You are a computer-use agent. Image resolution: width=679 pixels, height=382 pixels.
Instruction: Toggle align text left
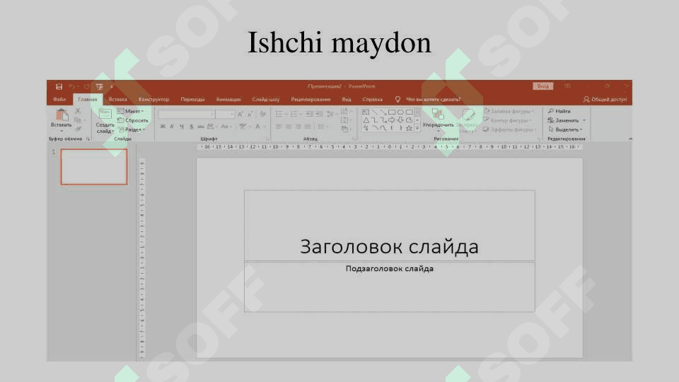pos(279,127)
